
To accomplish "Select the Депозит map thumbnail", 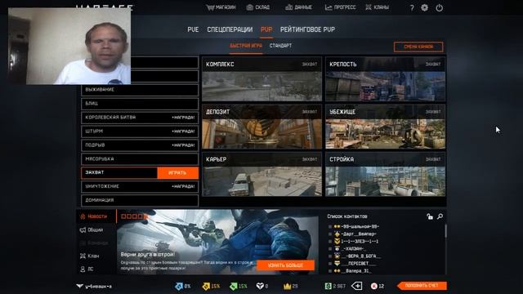I will point(261,127).
